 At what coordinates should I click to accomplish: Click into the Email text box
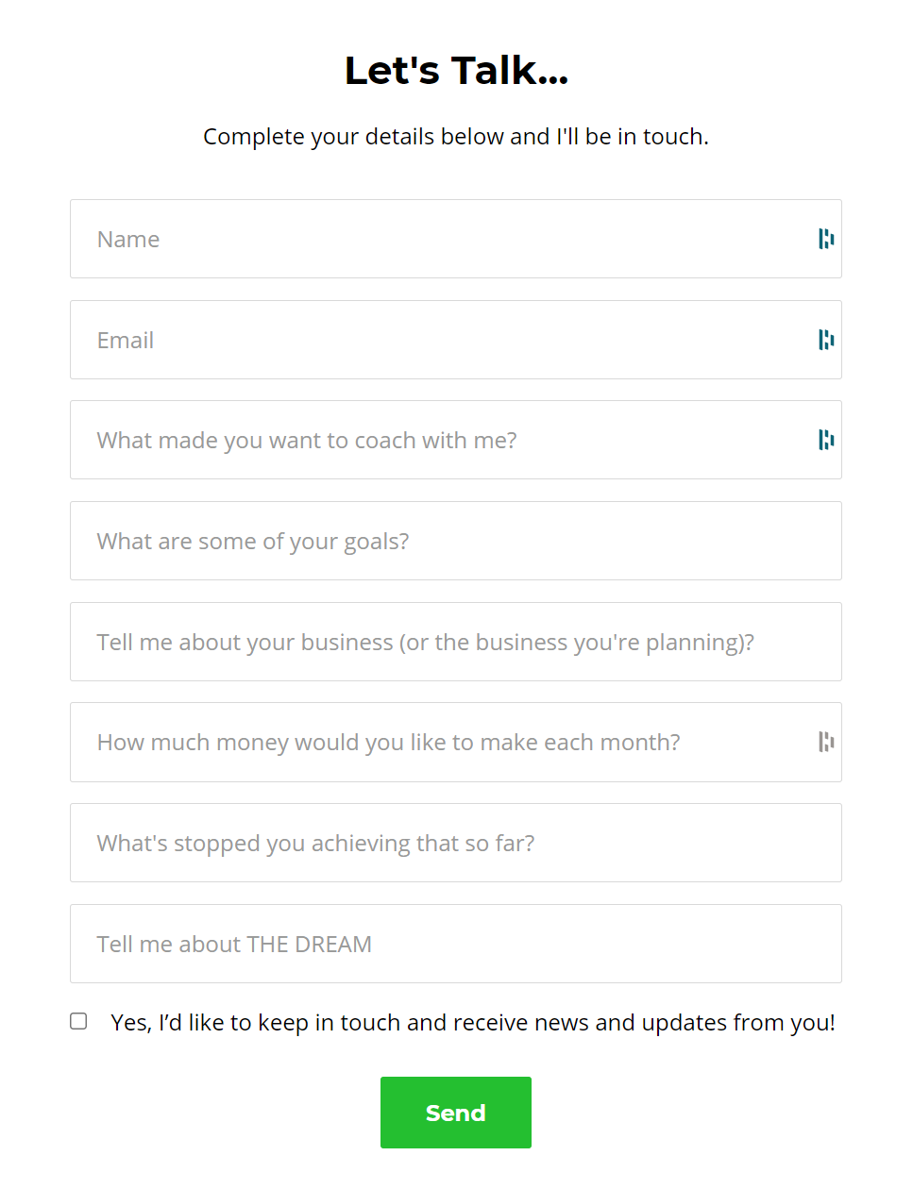[455, 340]
